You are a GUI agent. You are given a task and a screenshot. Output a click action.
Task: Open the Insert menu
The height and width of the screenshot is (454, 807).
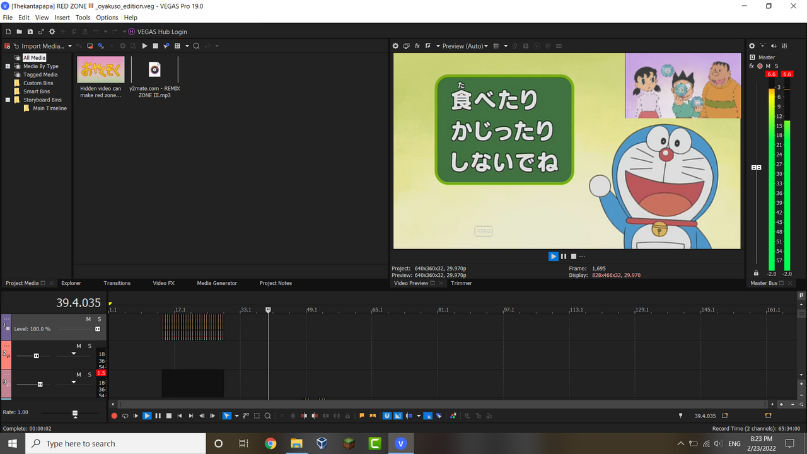(62, 18)
